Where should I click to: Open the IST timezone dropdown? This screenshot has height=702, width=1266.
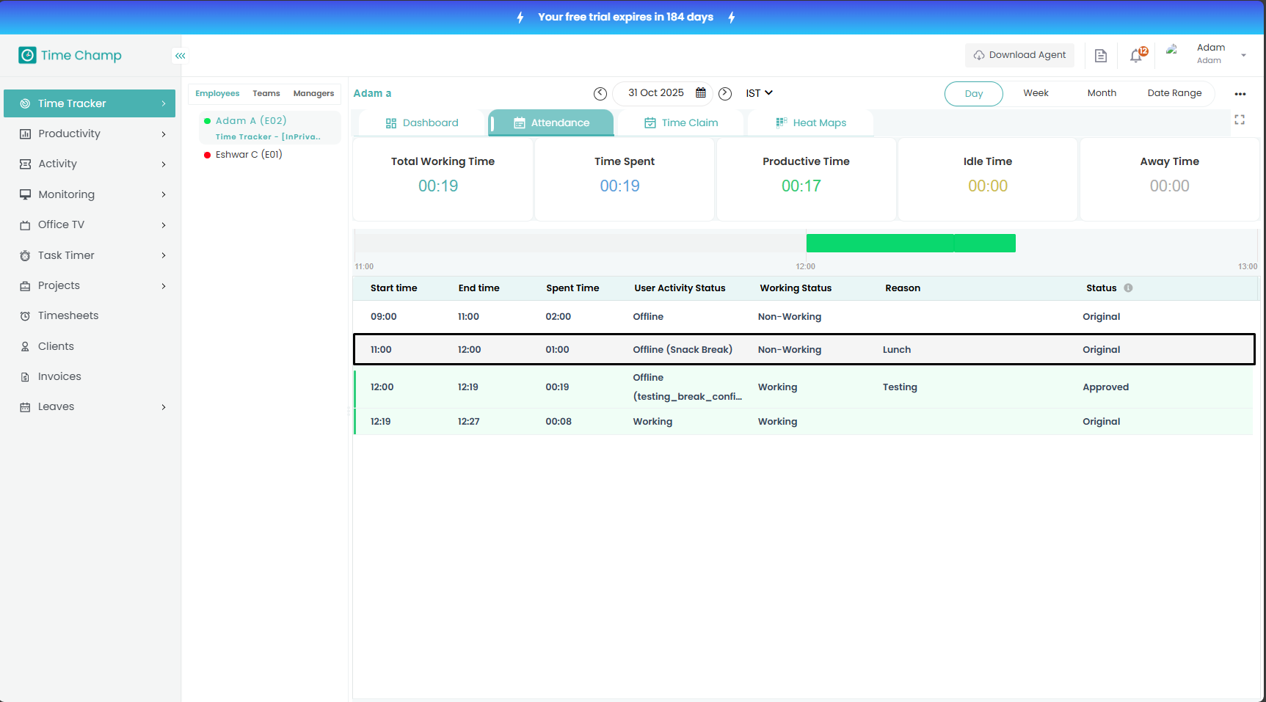[x=759, y=93]
